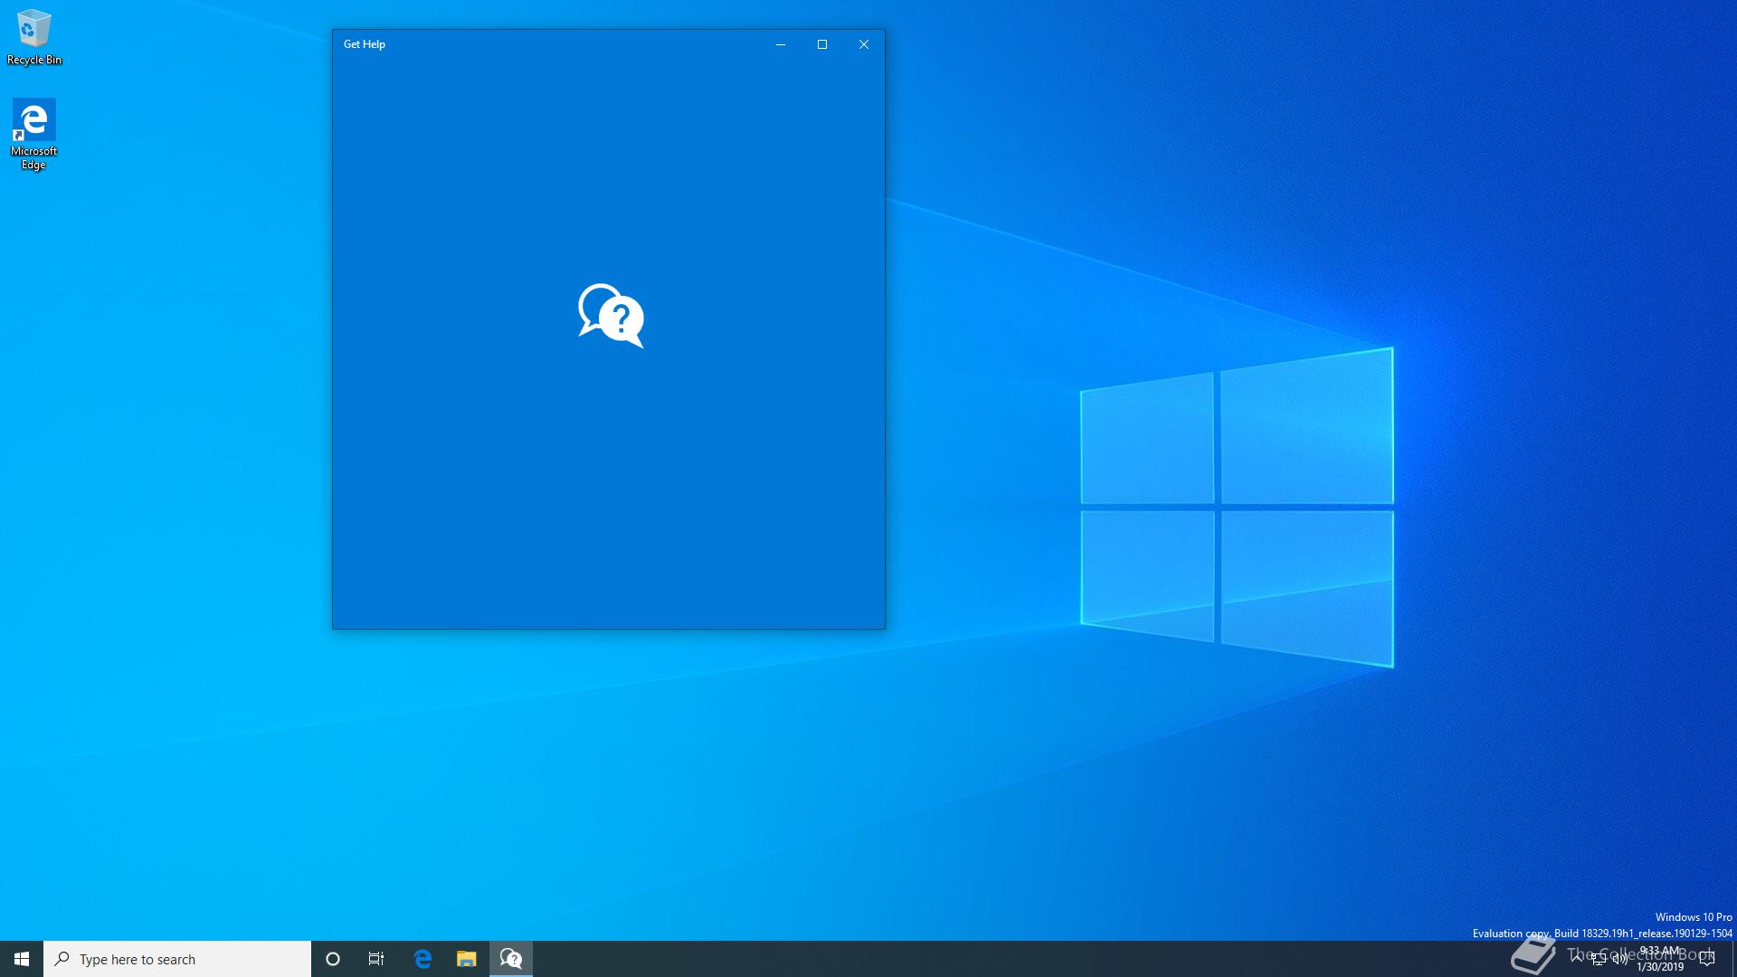Launch Cortana from the taskbar circle
The width and height of the screenshot is (1737, 977).
click(x=333, y=959)
